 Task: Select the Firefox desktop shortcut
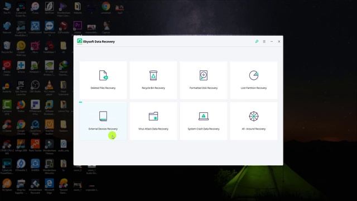21,107
